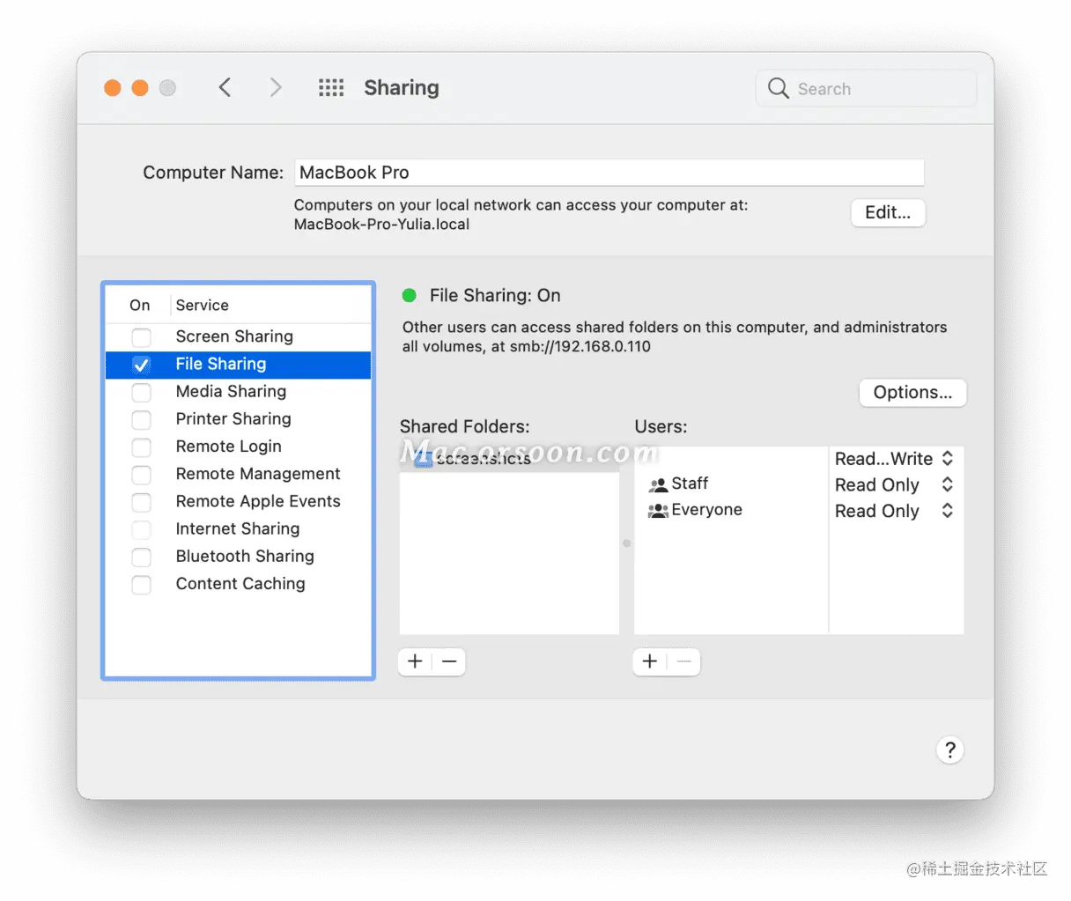The height and width of the screenshot is (901, 1071).
Task: Turn on Content Caching checkbox
Action: tap(141, 585)
